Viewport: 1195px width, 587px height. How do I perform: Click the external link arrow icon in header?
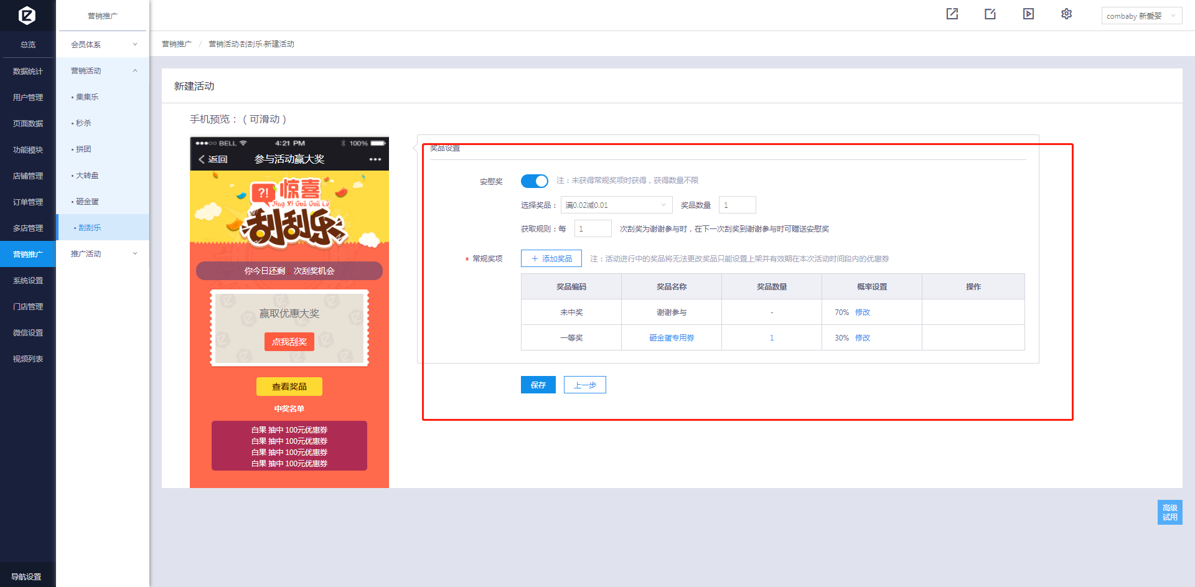(x=952, y=14)
